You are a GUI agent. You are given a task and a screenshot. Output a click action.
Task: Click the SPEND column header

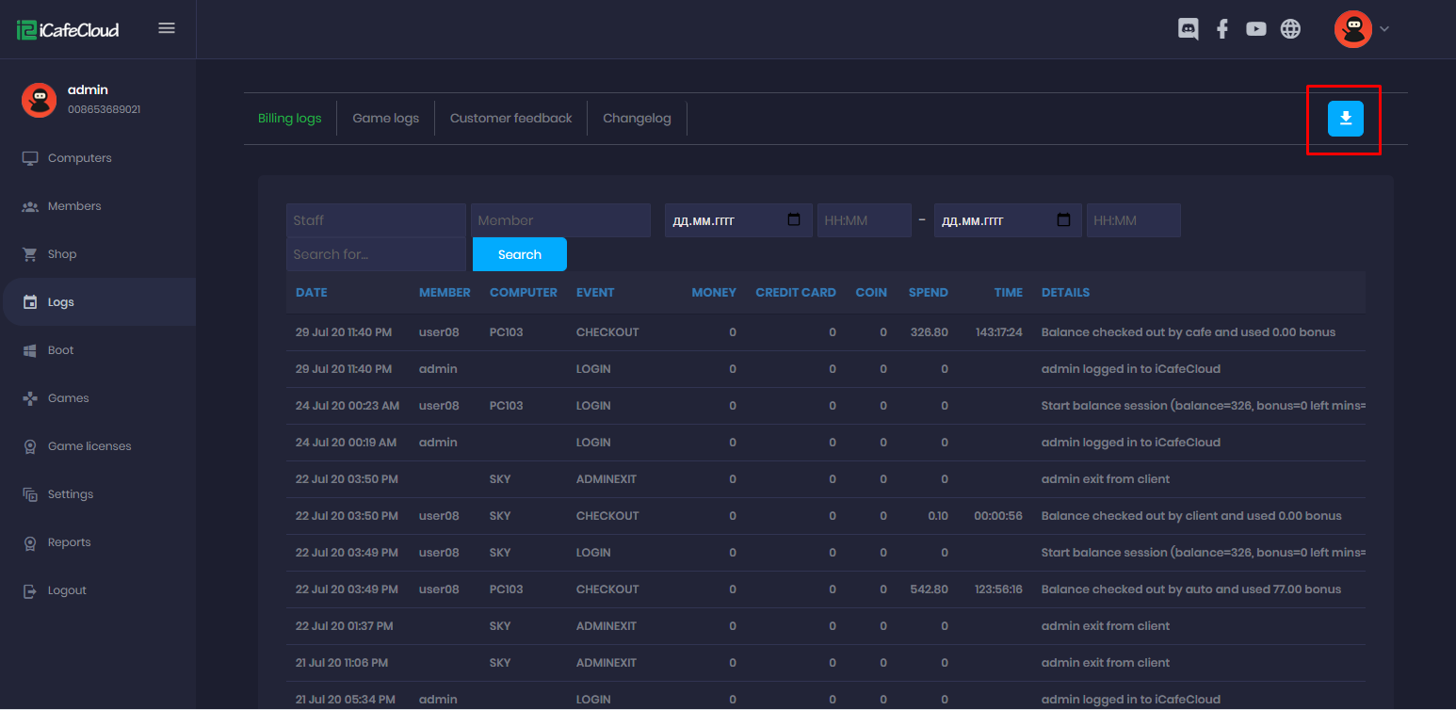click(929, 293)
